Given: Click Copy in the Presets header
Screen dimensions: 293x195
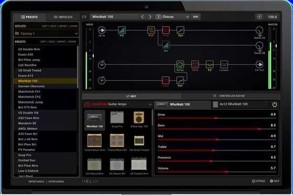Looking at the screenshot, I should [43, 42].
